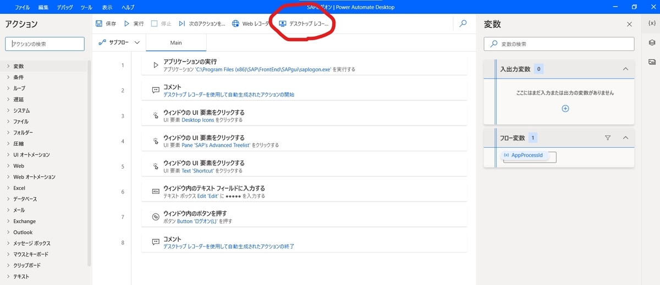This screenshot has height=285, width=660.
Task: Open the UI elements layers icon
Action: [652, 42]
